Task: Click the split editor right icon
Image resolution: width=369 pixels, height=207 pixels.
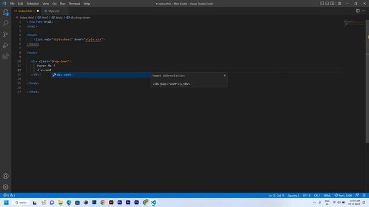Action: pyautogui.click(x=357, y=11)
